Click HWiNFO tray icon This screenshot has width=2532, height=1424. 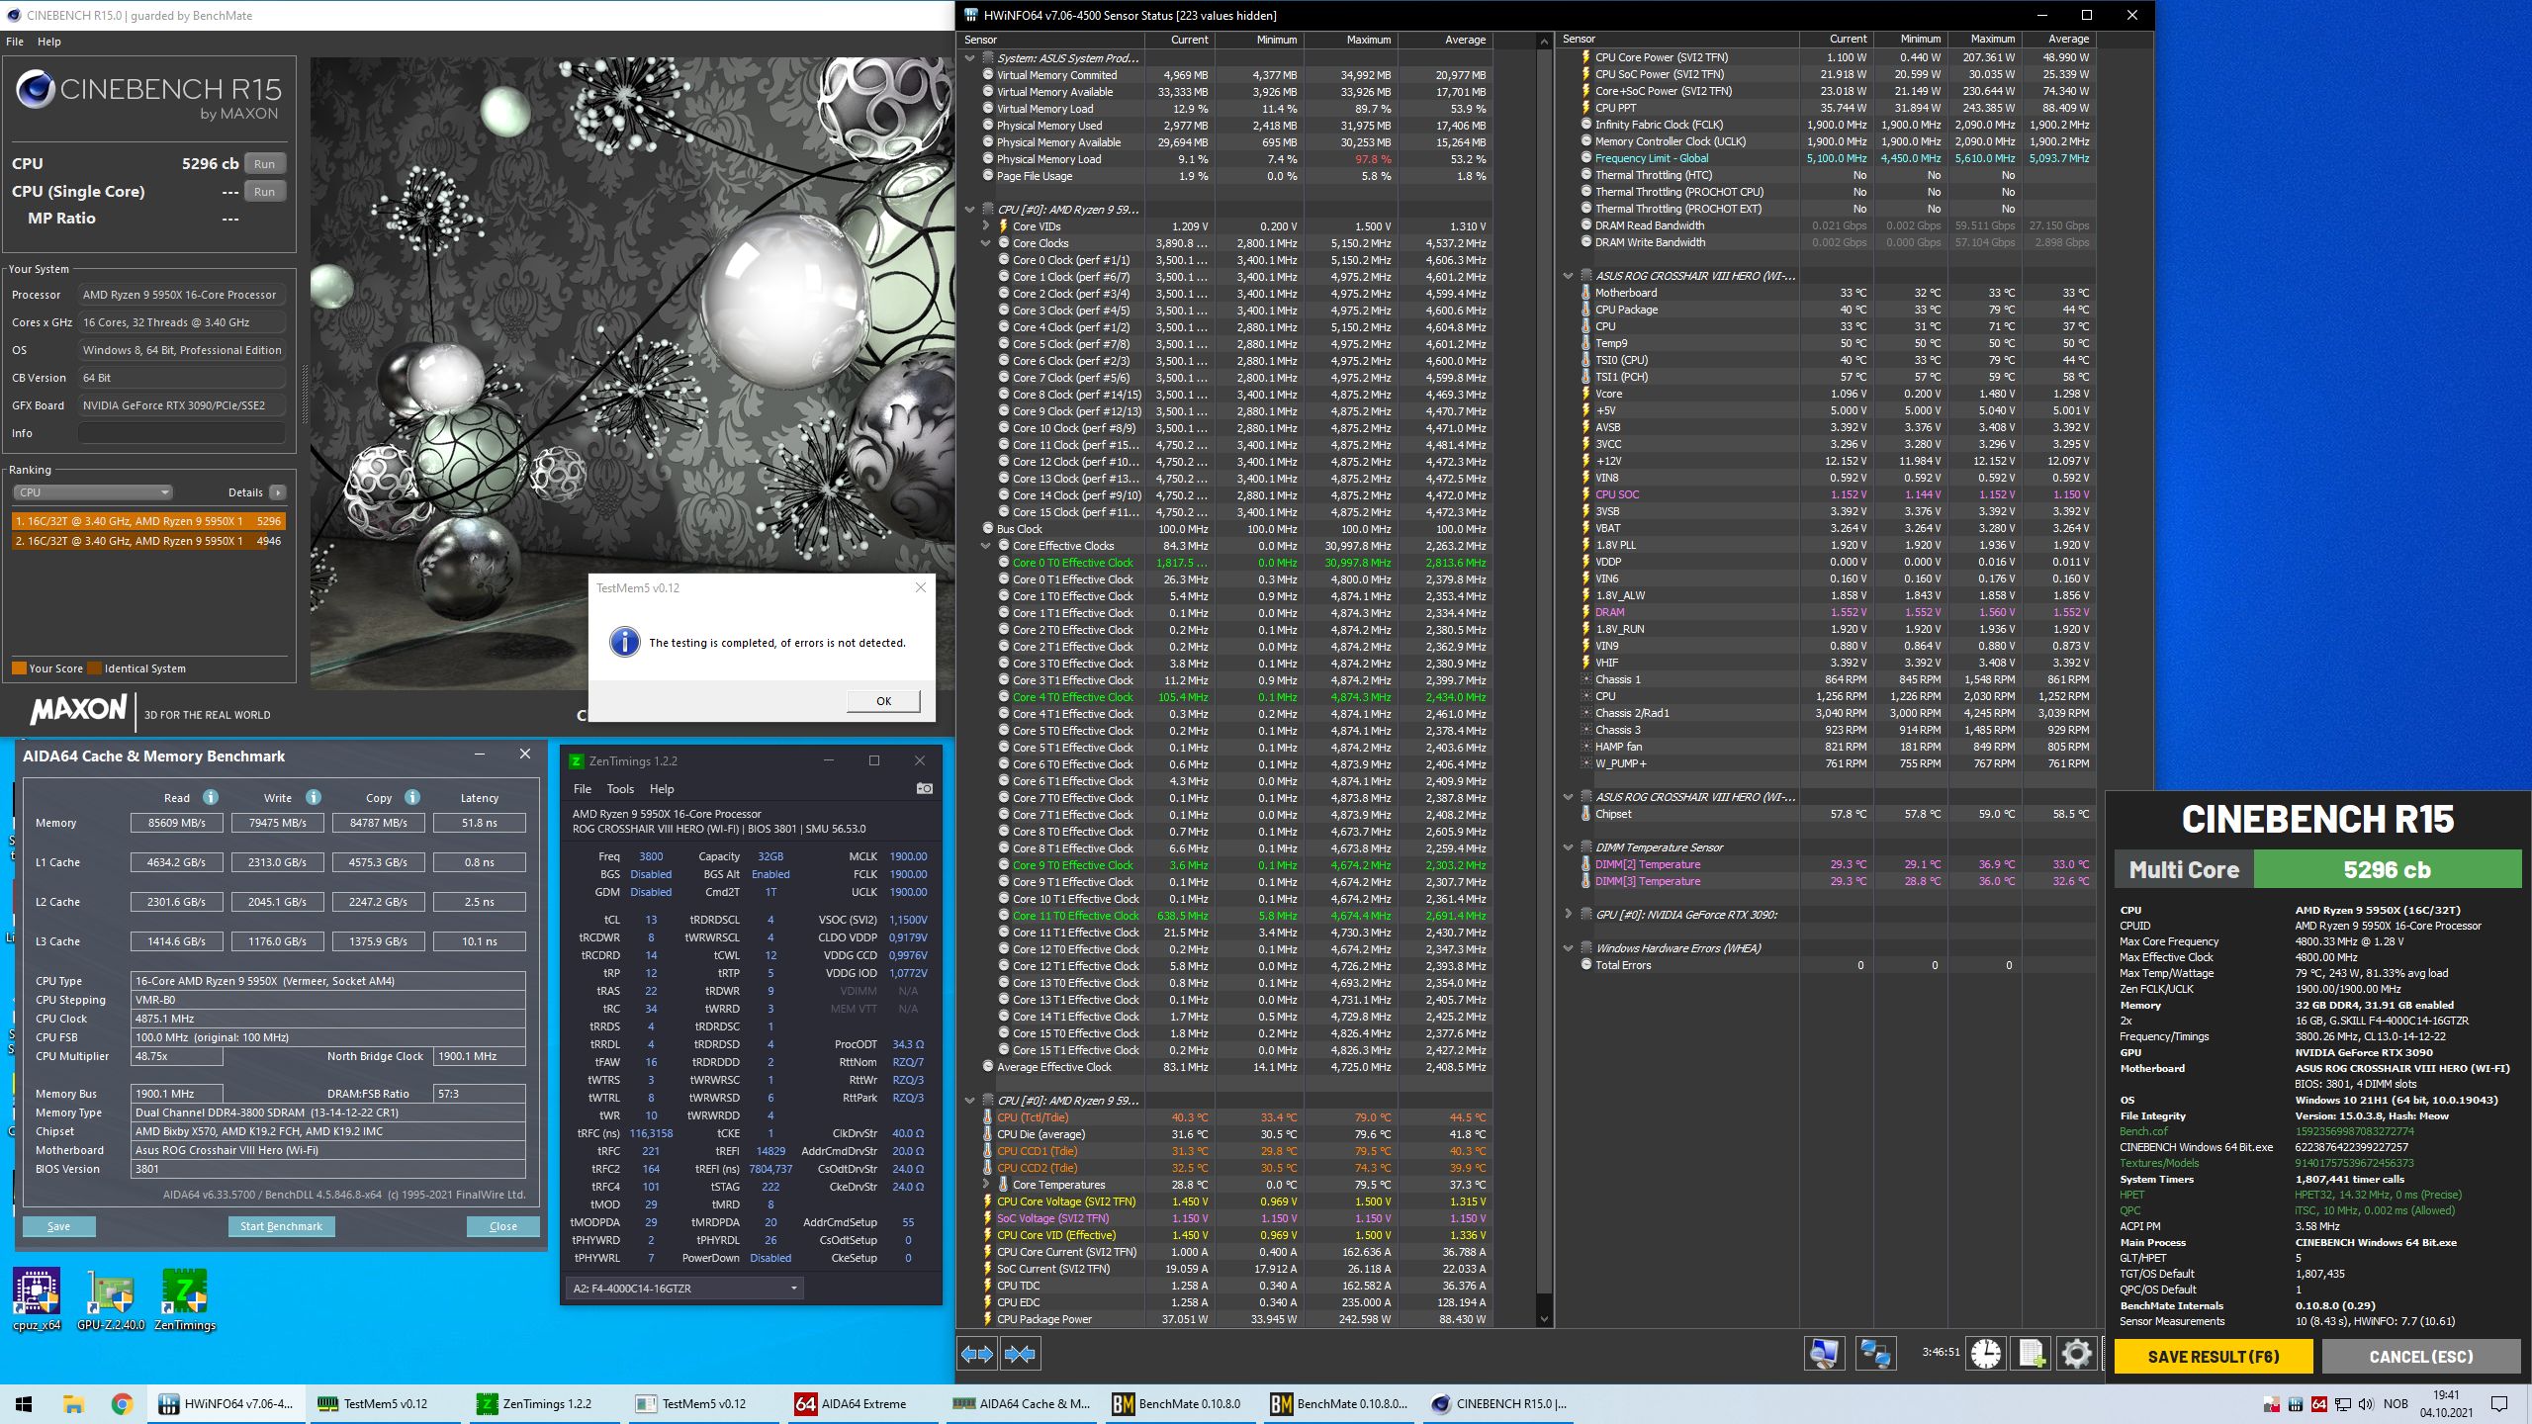click(x=2295, y=1404)
